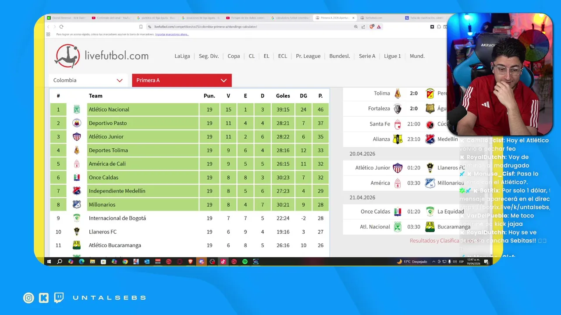Go back in the browser
Image resolution: width=561 pixels, height=315 pixels.
coord(49,27)
